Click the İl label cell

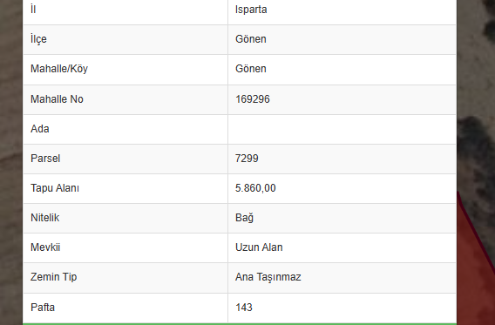[x=125, y=10]
